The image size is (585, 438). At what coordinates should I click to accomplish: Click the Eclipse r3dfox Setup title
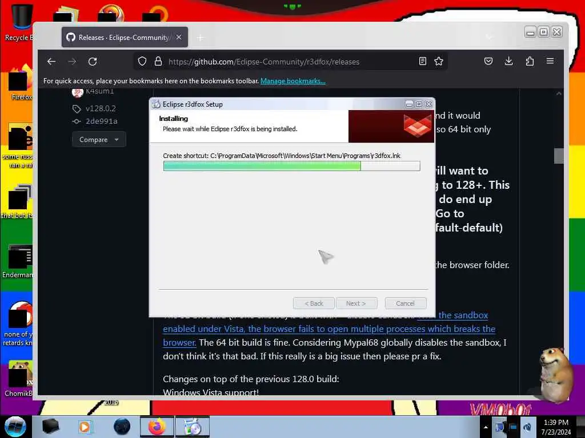pos(193,104)
